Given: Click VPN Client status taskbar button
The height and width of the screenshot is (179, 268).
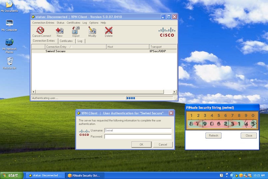Looking at the screenshot, I should (45, 175).
